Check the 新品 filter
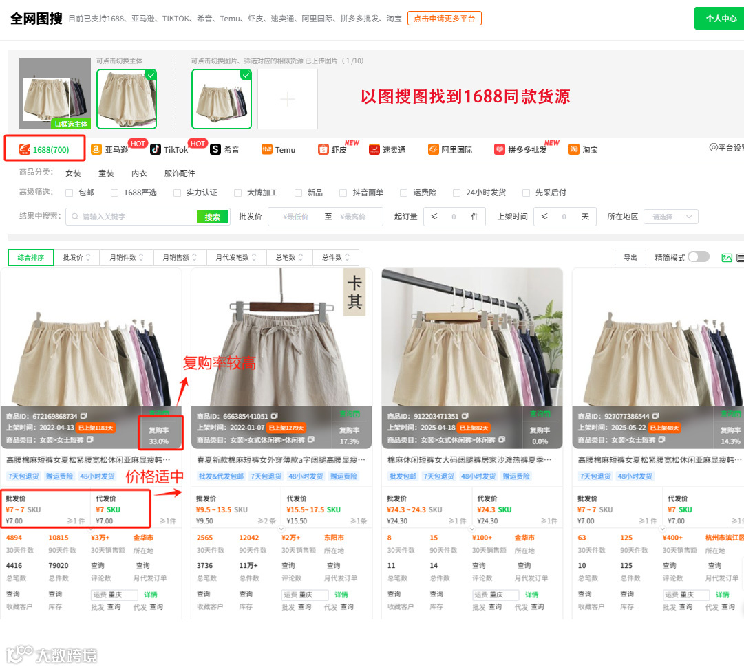Viewport: 744px width, 669px height. tap(298, 193)
